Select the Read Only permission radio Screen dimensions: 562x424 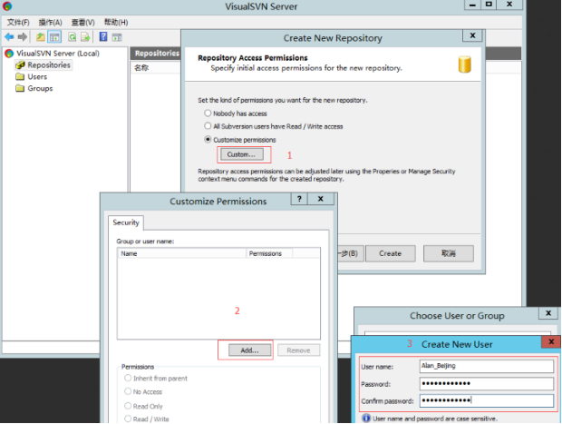tap(128, 406)
